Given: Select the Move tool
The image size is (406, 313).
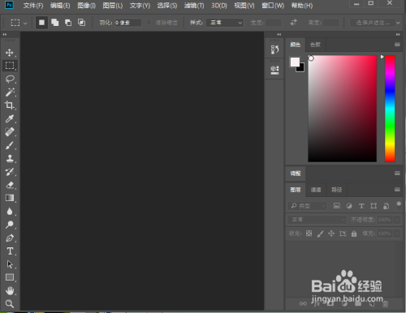Looking at the screenshot, I should pyautogui.click(x=10, y=53).
